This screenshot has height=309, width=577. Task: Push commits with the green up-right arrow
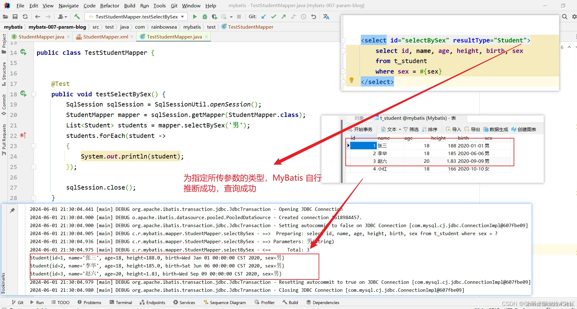pos(283,17)
